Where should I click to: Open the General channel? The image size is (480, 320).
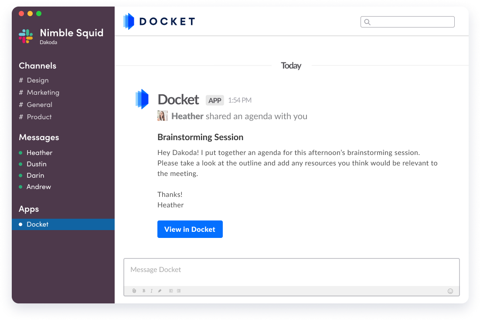pyautogui.click(x=35, y=105)
